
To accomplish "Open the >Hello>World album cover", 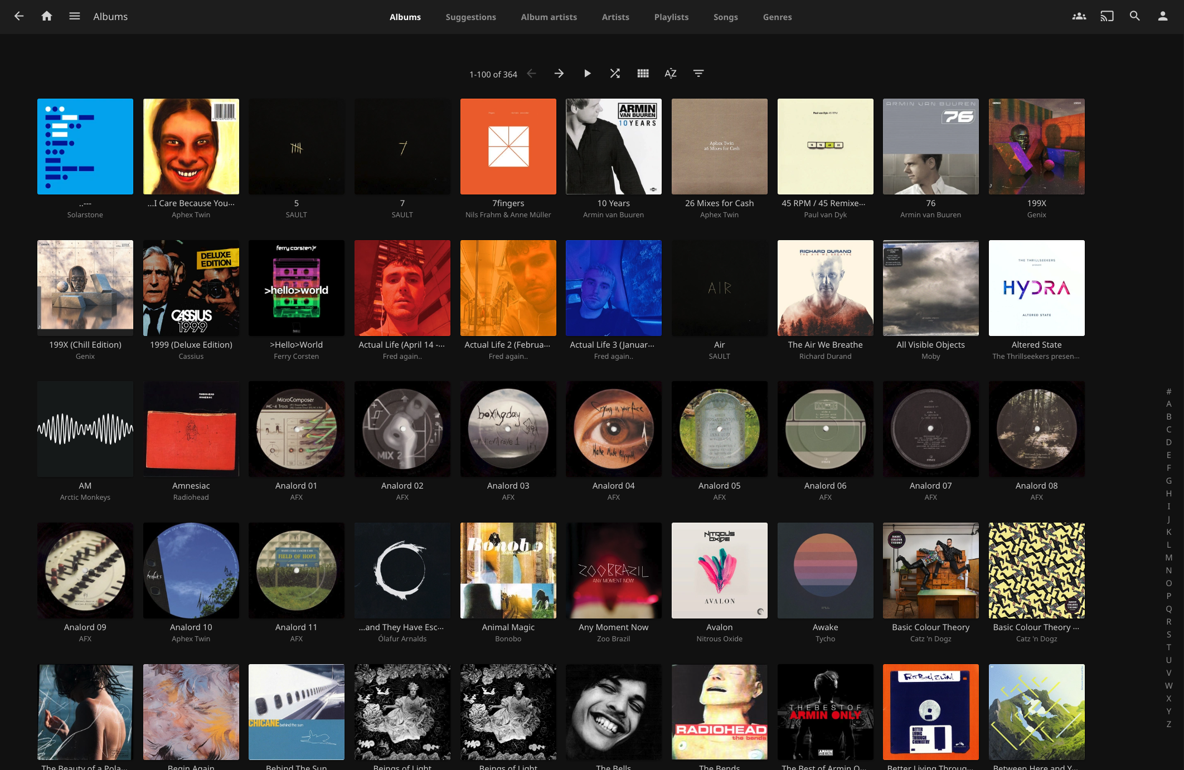I will coord(297,288).
